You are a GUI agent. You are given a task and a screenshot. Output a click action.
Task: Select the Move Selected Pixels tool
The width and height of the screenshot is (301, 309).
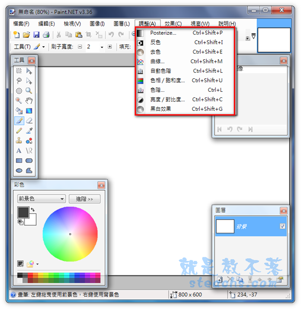(29, 71)
